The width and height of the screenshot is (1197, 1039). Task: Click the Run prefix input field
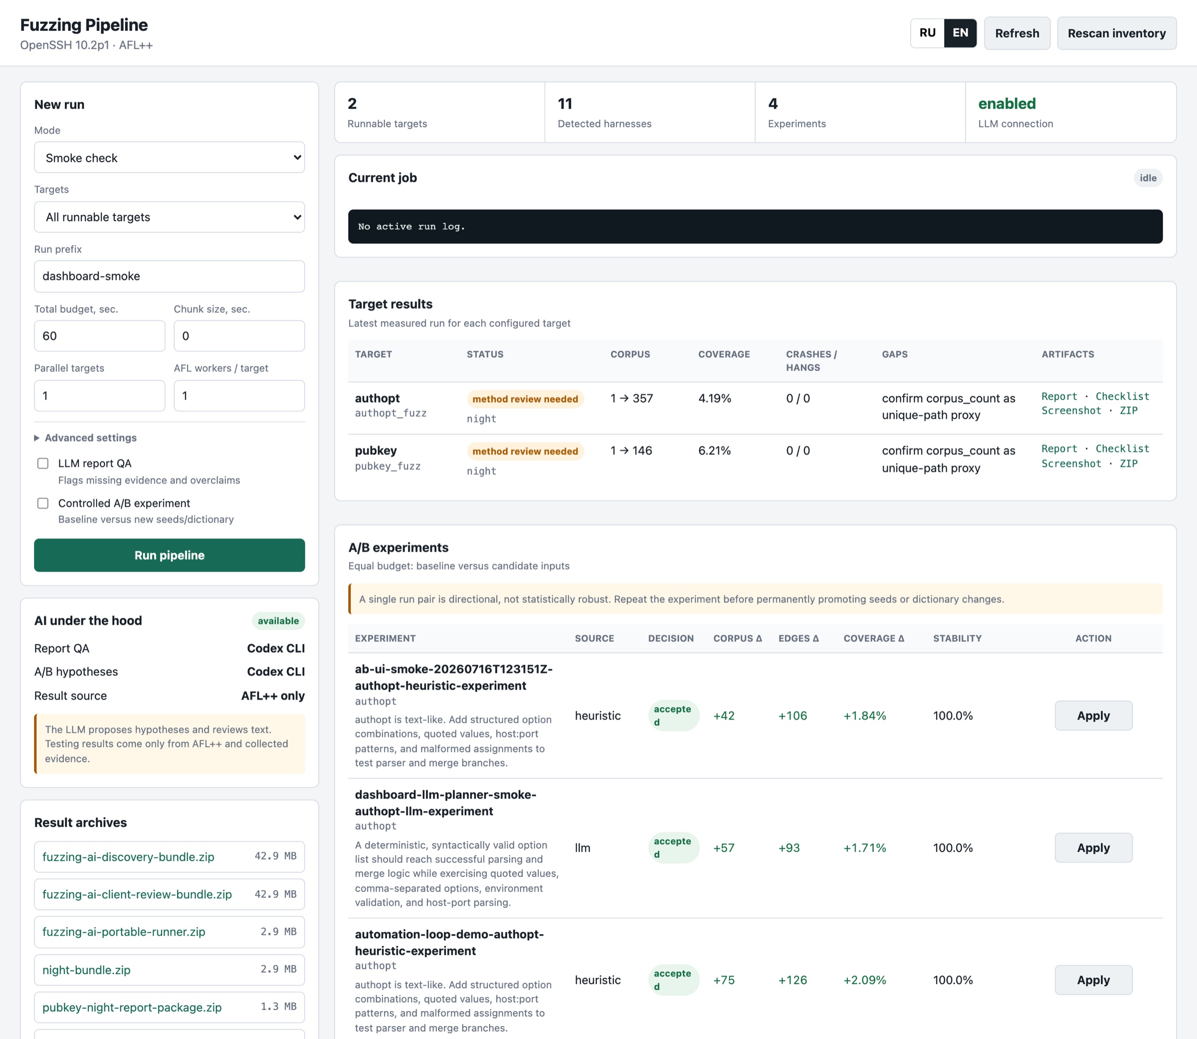point(169,276)
